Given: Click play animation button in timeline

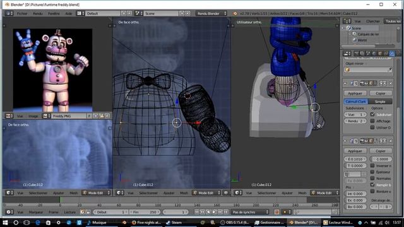Looking at the screenshot, I should tap(214, 212).
